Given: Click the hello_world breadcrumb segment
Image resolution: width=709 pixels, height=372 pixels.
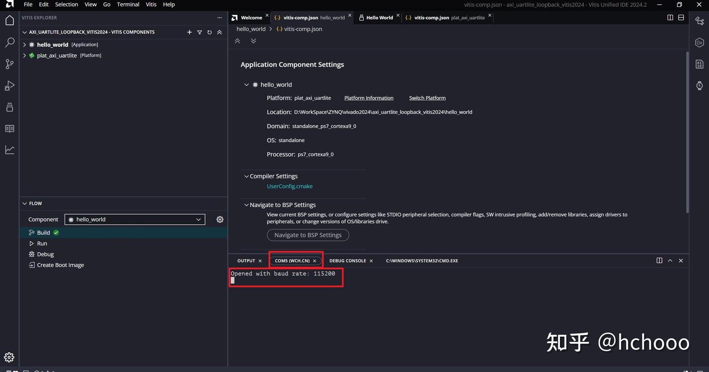Looking at the screenshot, I should click(251, 29).
